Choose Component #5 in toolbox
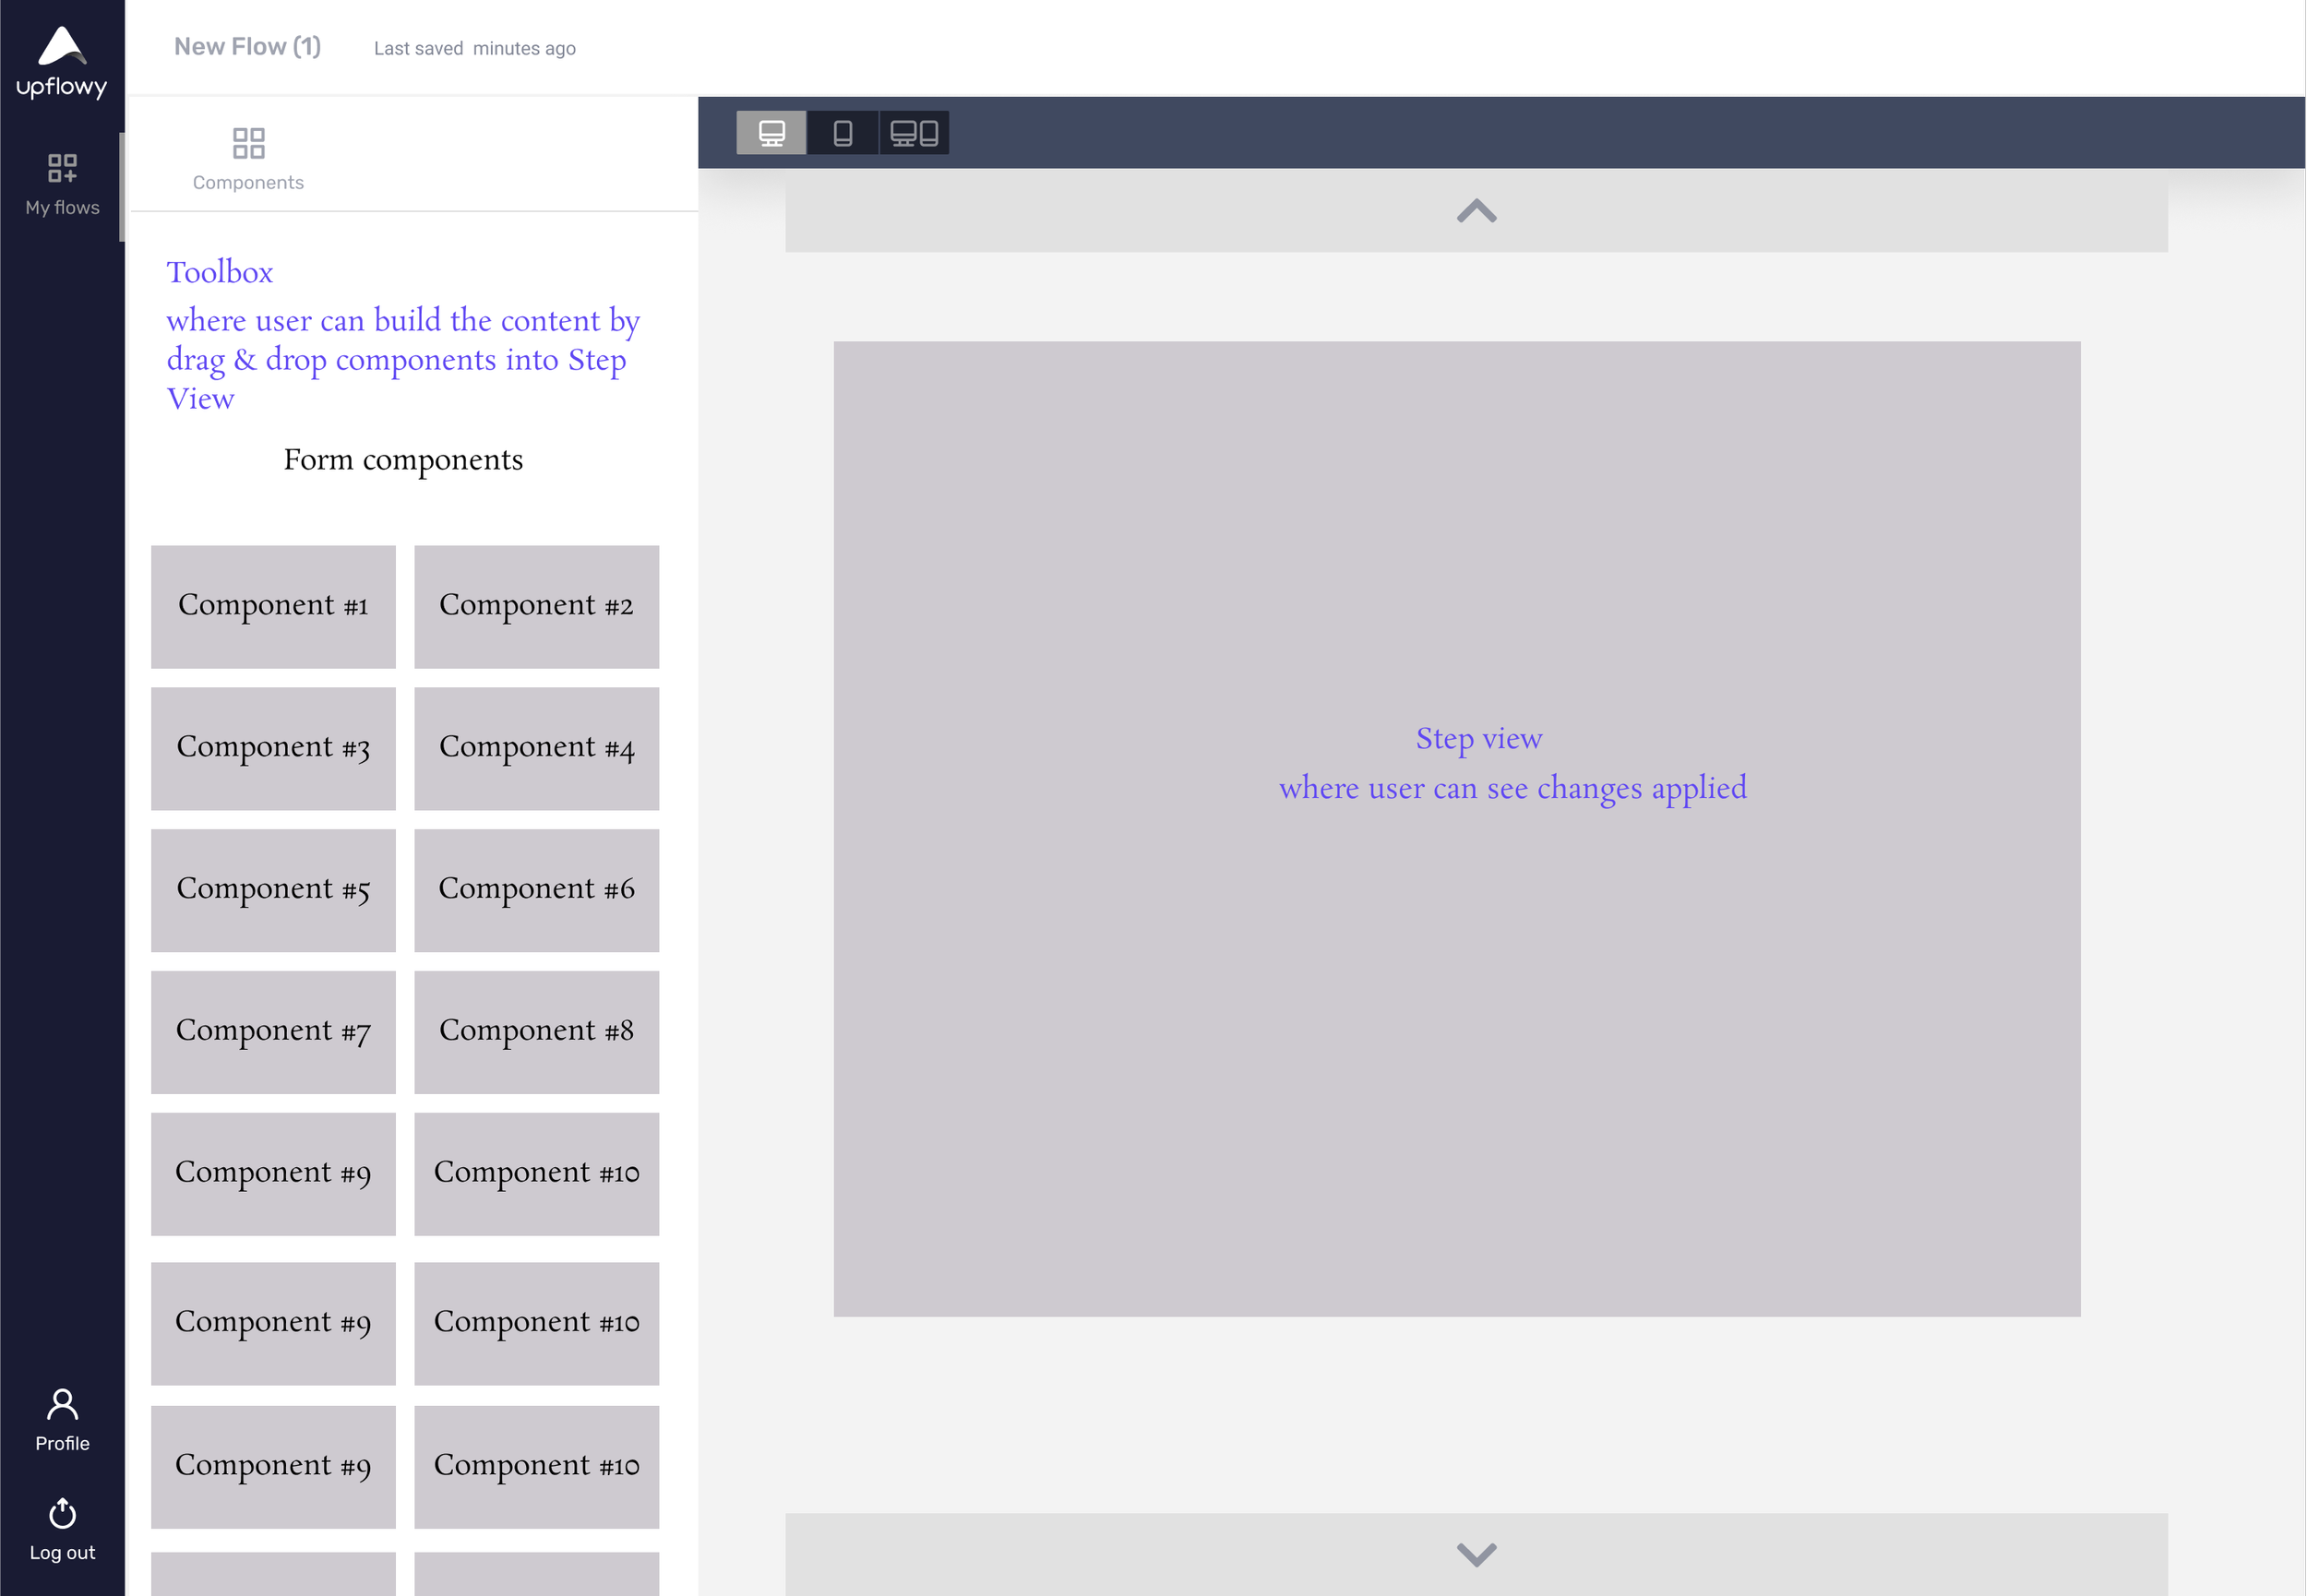Screen dimensions: 2307x1596 point(273,890)
